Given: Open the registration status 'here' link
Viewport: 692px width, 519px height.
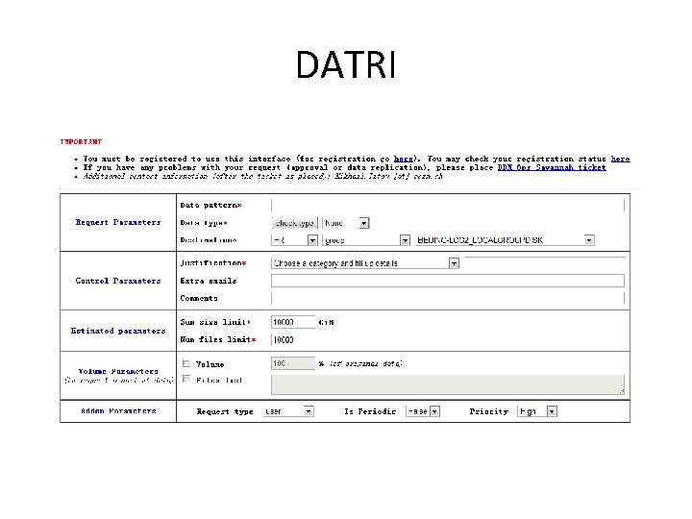Looking at the screenshot, I should [x=620, y=159].
